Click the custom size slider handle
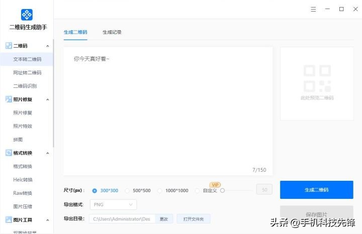The width and height of the screenshot is (362, 234). [x=222, y=191]
